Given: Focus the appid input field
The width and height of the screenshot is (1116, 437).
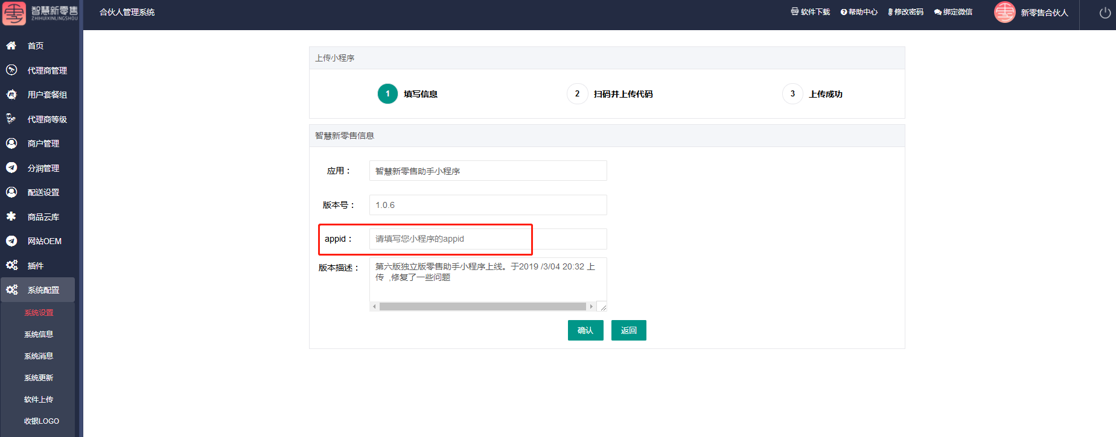Looking at the screenshot, I should (x=488, y=239).
